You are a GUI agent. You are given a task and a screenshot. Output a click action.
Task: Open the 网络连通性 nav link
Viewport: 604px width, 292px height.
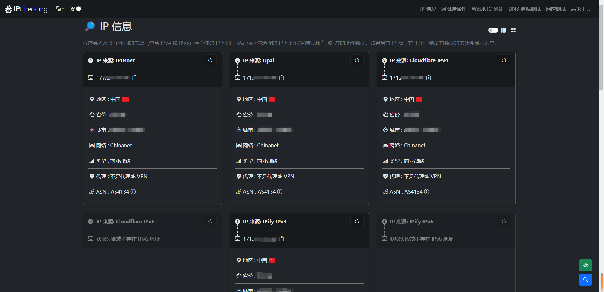click(454, 9)
